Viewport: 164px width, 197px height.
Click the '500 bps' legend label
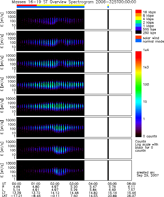[149, 29]
